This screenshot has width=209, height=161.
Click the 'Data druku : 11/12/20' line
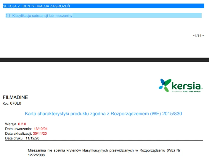pyautogui.click(x=22, y=138)
